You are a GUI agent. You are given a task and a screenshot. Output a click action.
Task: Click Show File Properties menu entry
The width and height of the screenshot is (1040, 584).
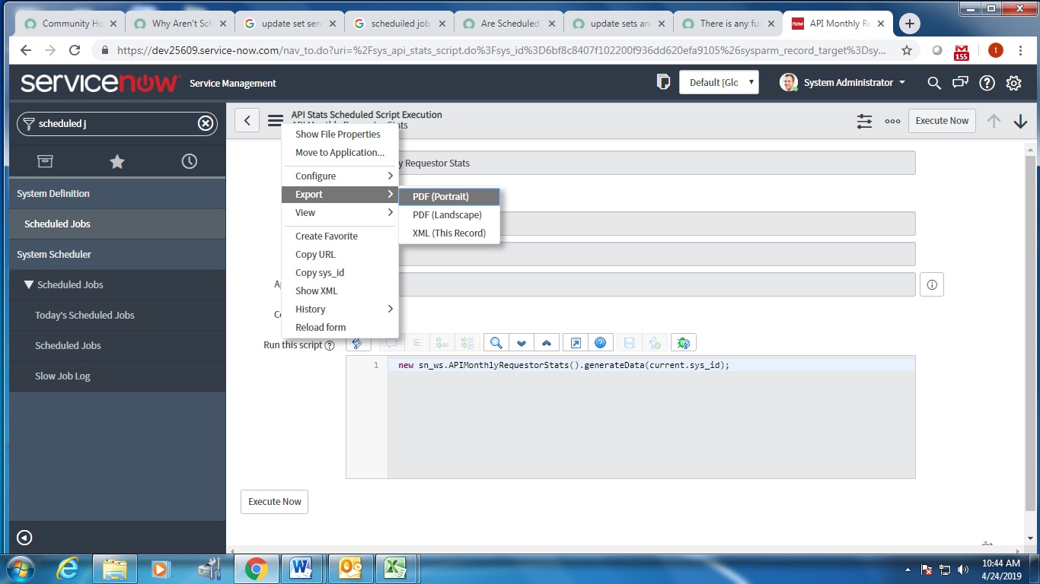coord(340,134)
